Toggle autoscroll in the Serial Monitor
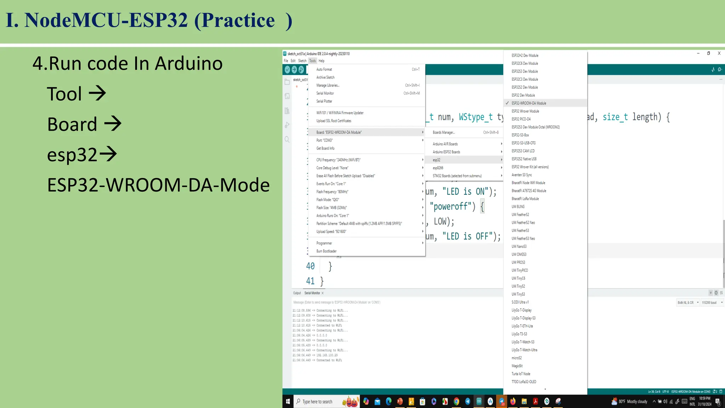The image size is (725, 408). [710, 293]
